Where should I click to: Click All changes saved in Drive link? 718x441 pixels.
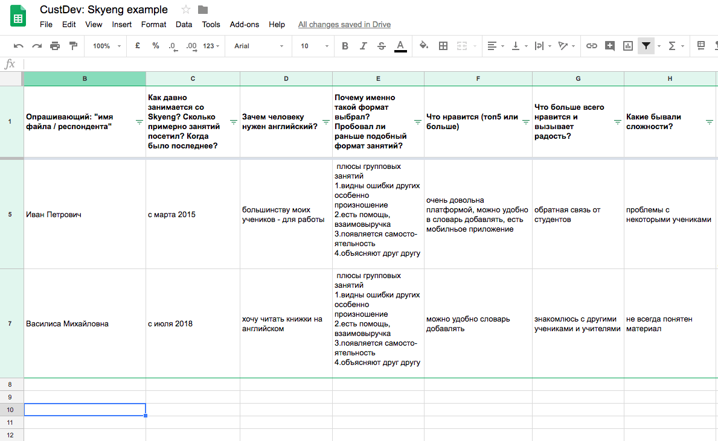pos(344,24)
